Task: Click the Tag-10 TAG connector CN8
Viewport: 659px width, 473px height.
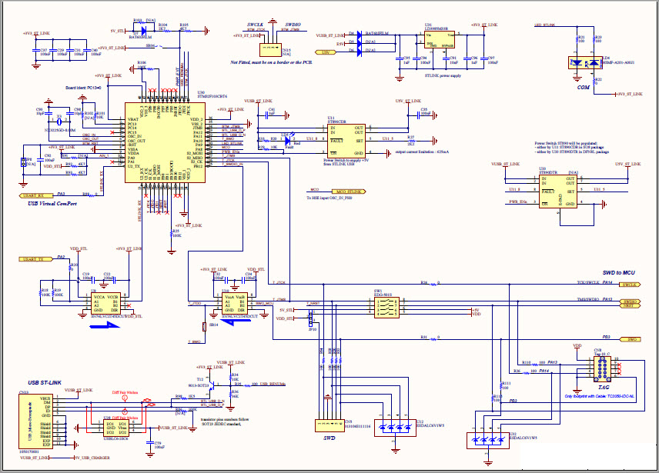Action: pos(601,368)
